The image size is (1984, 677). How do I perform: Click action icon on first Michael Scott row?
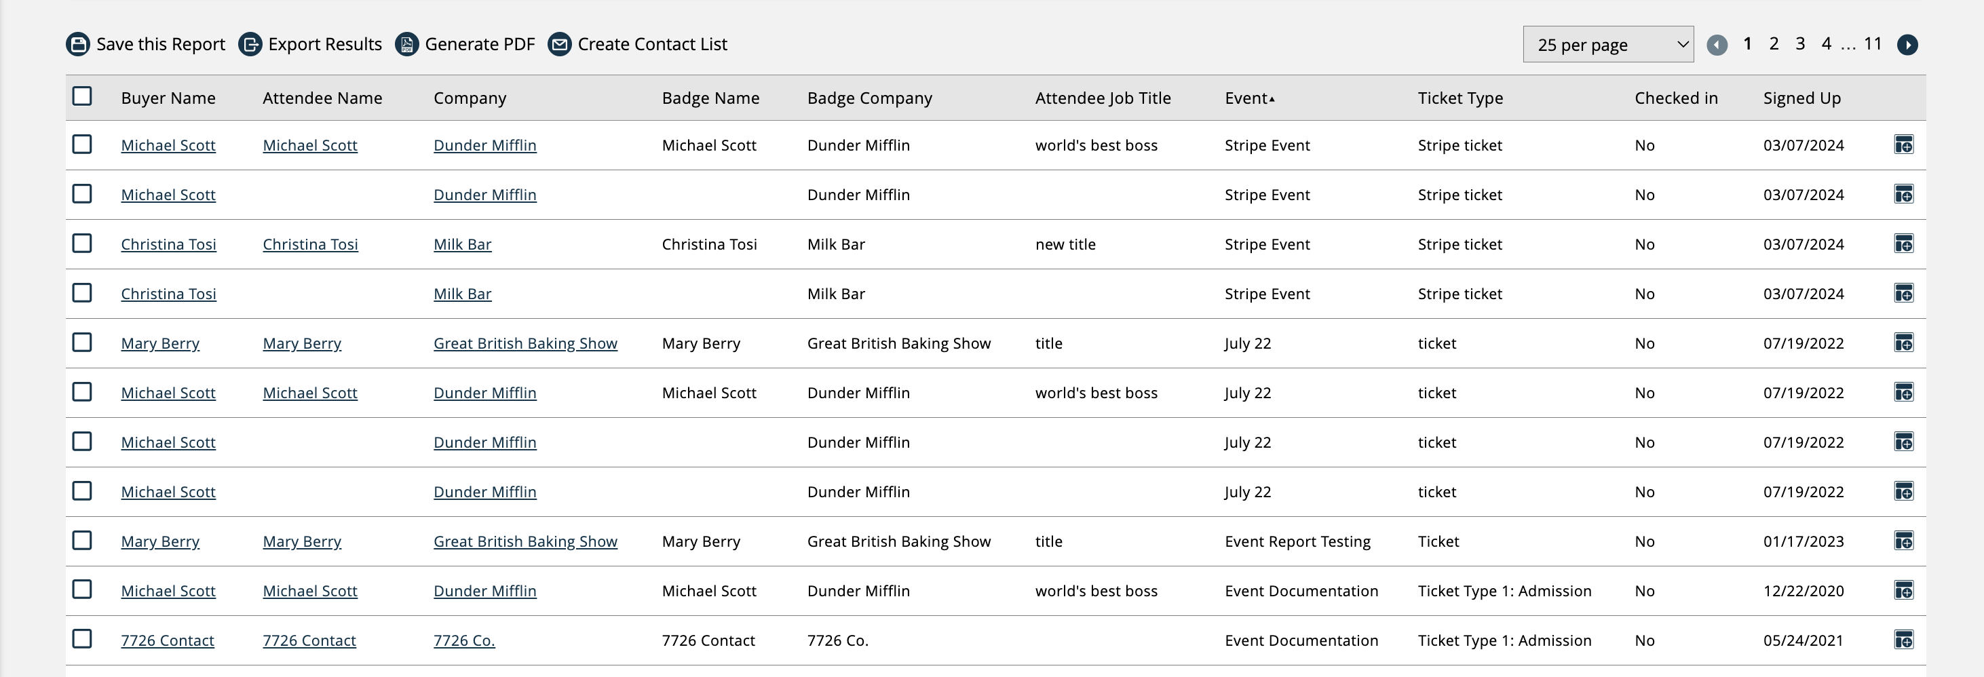click(1903, 144)
